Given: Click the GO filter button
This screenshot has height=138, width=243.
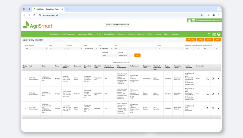Looking at the screenshot, I should point(137,55).
